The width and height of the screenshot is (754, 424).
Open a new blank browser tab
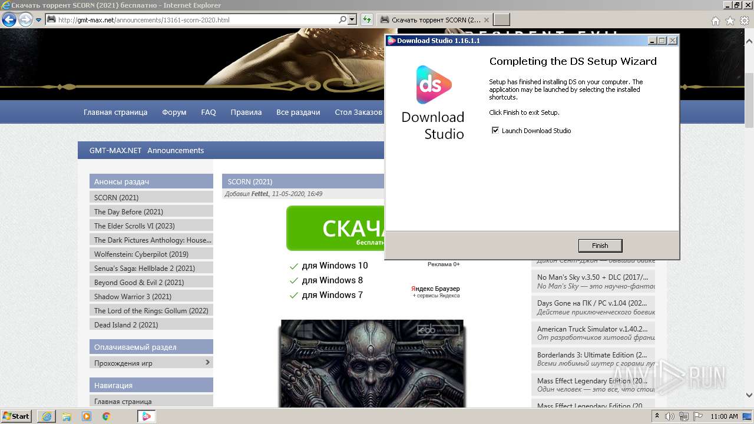pos(501,19)
